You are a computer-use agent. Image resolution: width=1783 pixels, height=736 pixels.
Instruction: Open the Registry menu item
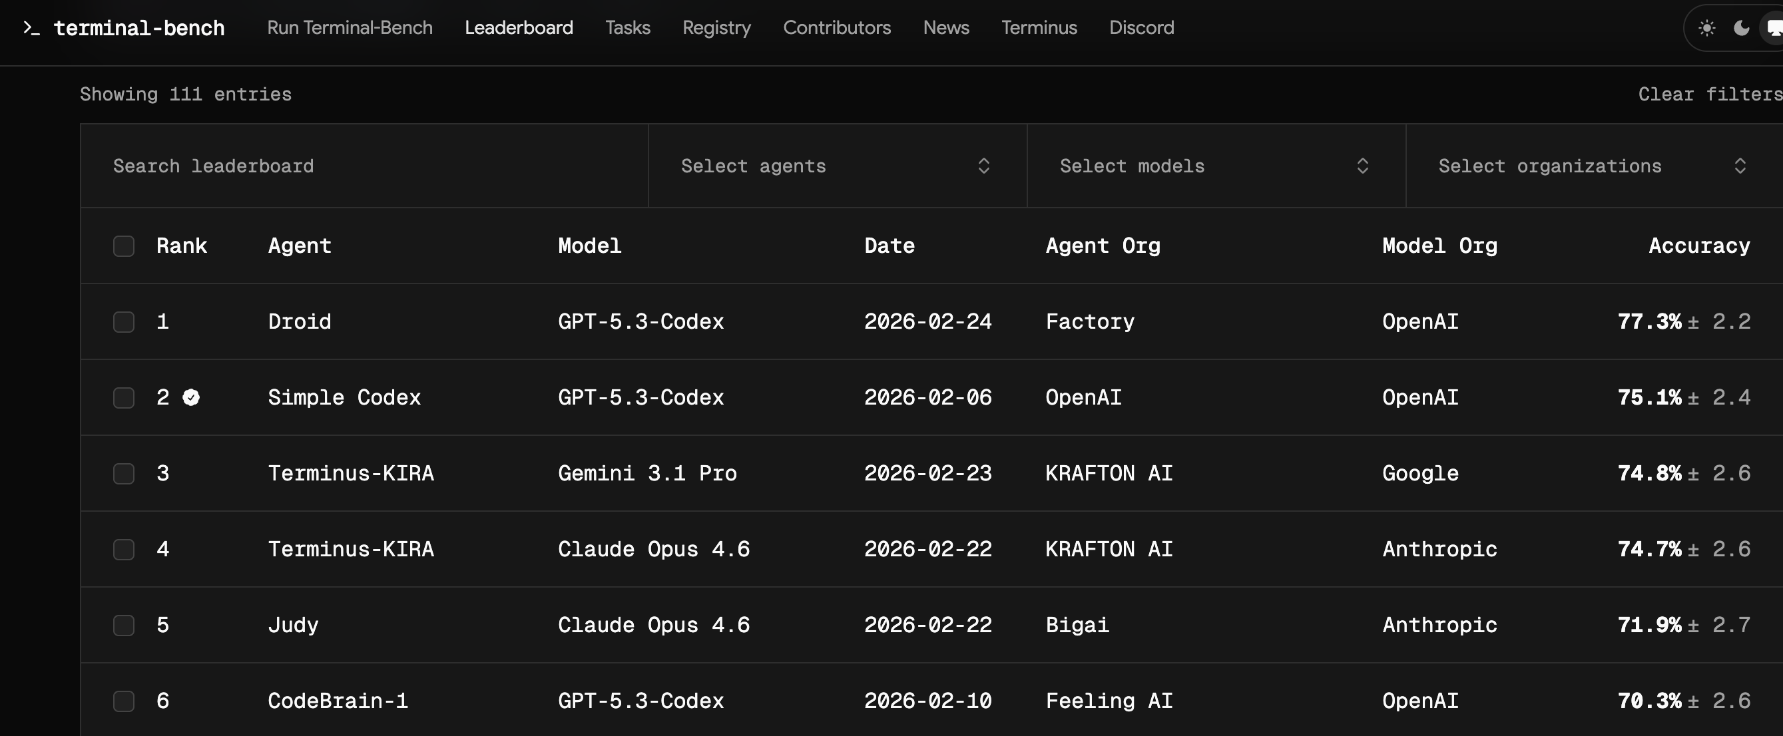(716, 28)
